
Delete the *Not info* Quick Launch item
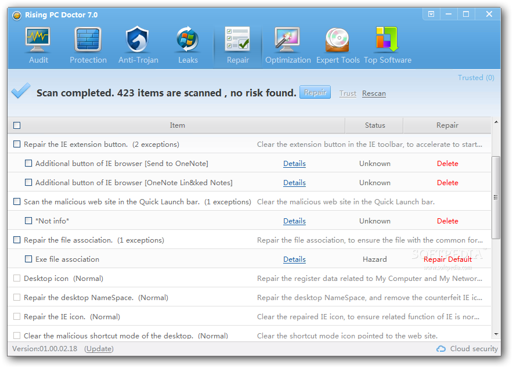[447, 221]
